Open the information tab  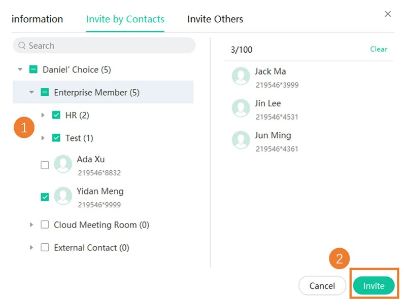point(37,19)
